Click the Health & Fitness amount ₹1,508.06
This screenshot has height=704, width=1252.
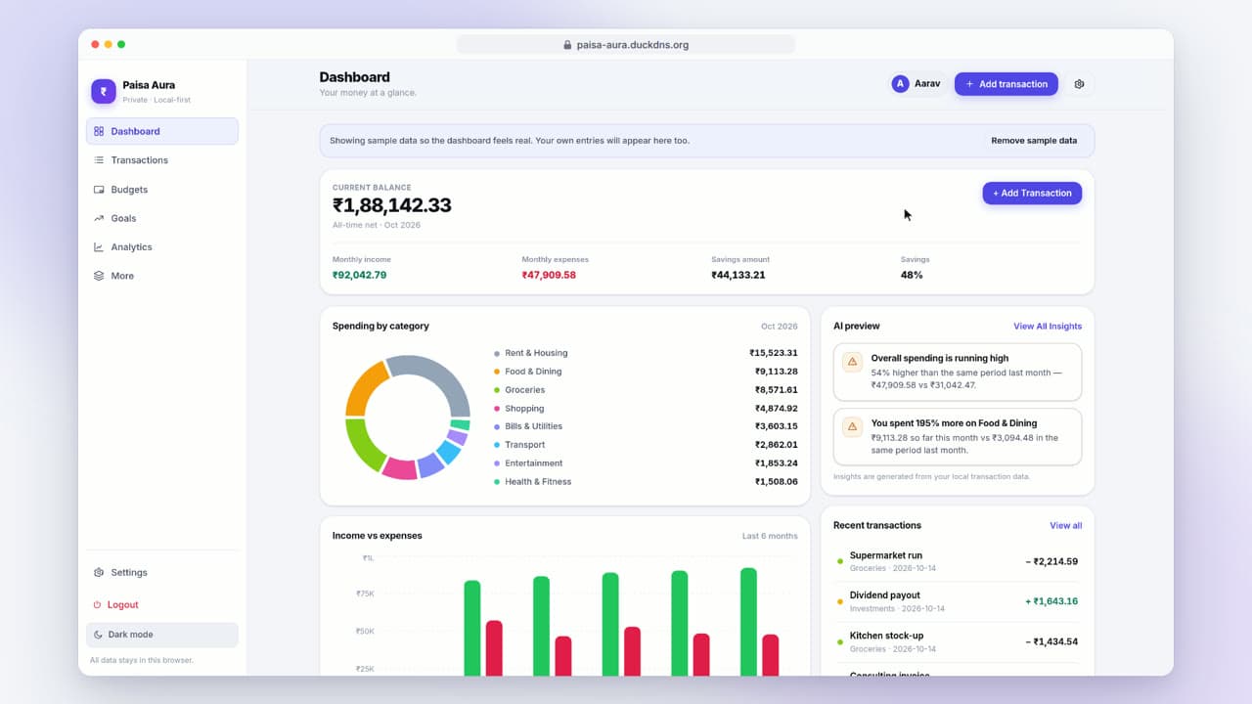[776, 482]
